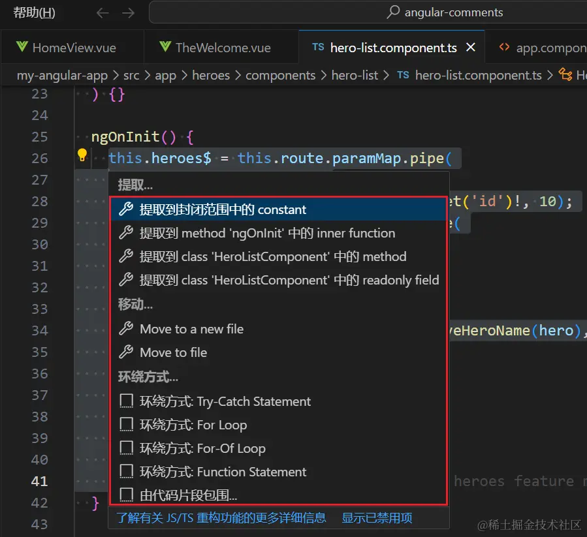Go forward with the right arrow
Screen dimensions: 587x537
pos(129,13)
